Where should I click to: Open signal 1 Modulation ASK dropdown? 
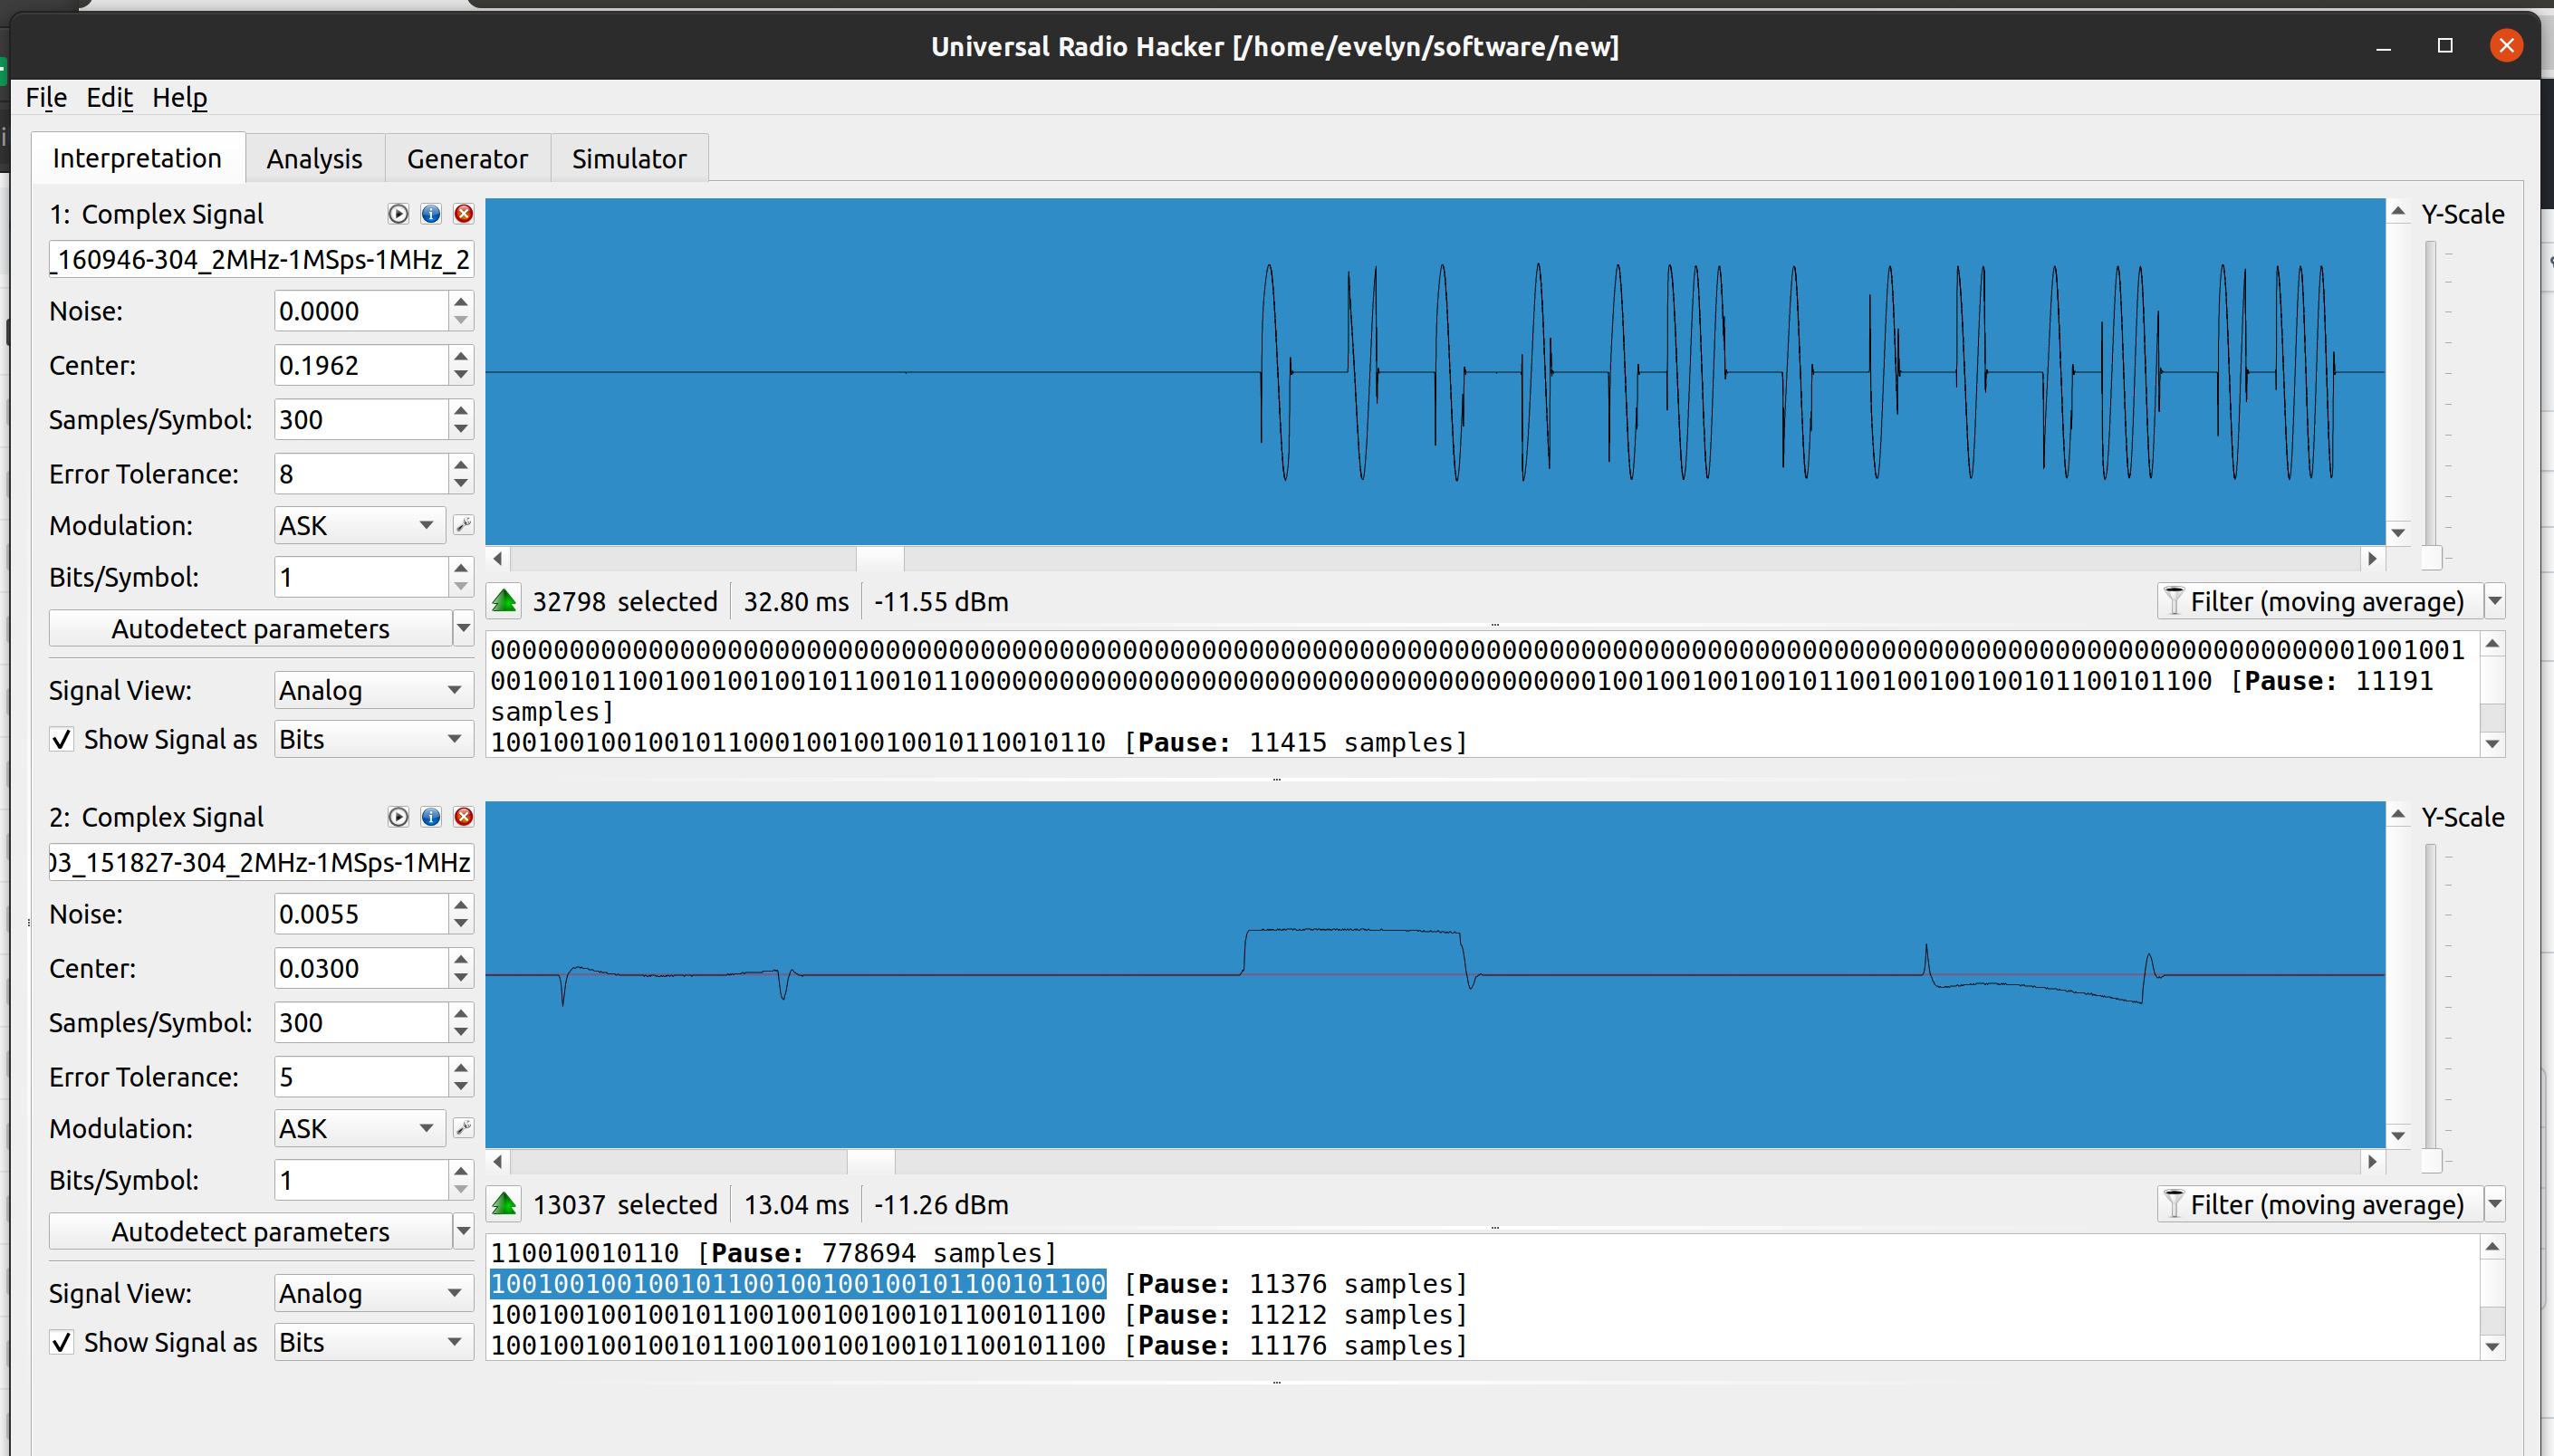tap(357, 525)
